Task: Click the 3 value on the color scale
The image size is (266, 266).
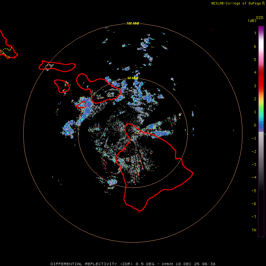Action: [255, 86]
